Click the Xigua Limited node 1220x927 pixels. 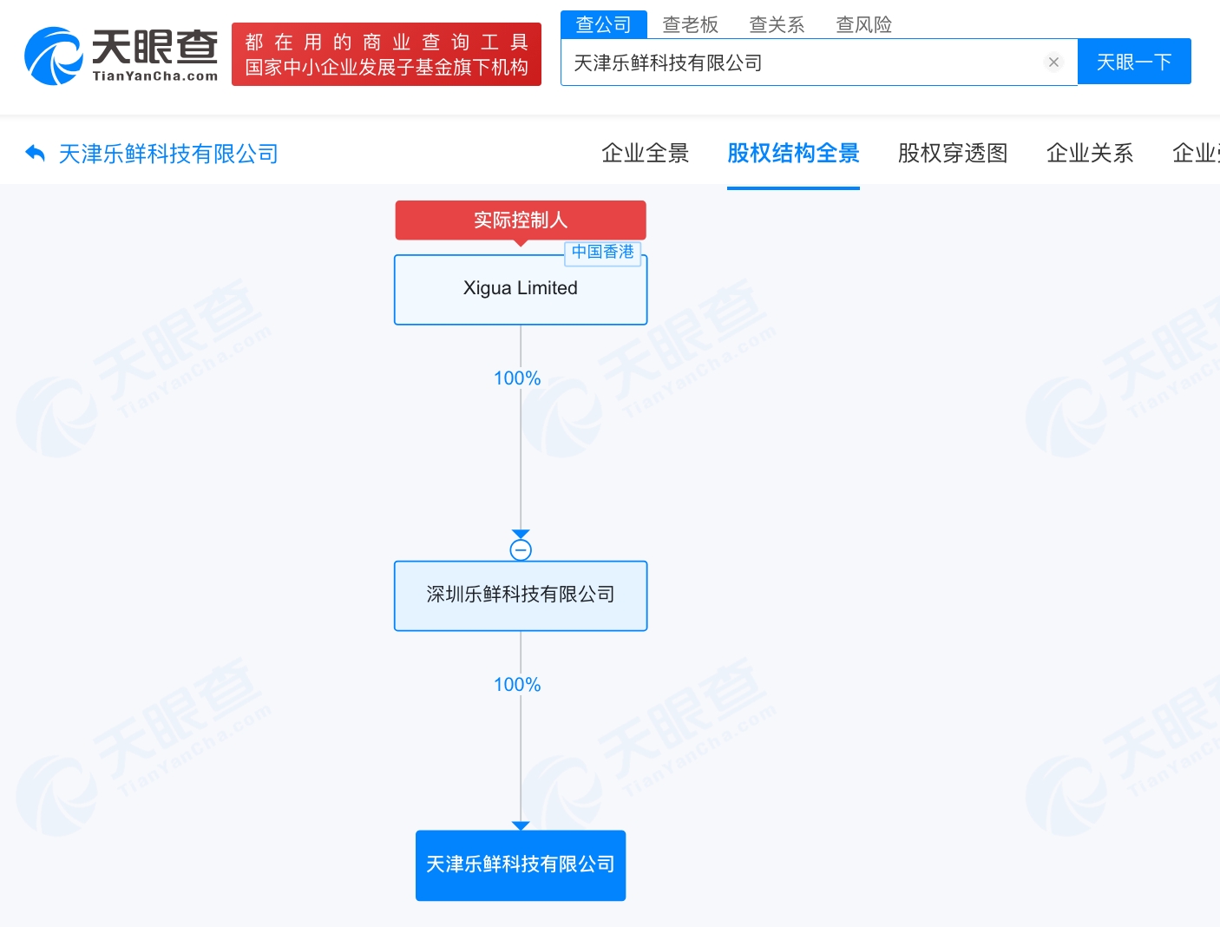520,289
